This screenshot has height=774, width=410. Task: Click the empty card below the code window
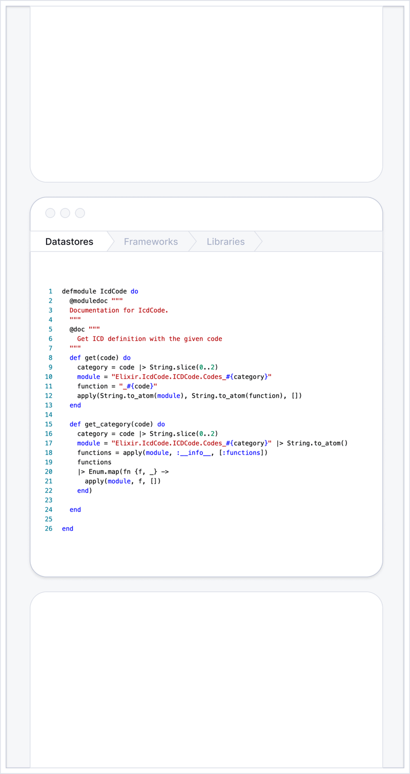tap(206, 681)
